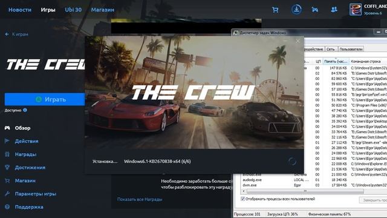Click Windows6.1-KB2670838-x64 (6/6) install text
The height and width of the screenshot is (218, 387).
click(157, 162)
